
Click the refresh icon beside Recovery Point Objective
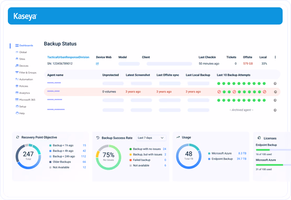point(18,137)
